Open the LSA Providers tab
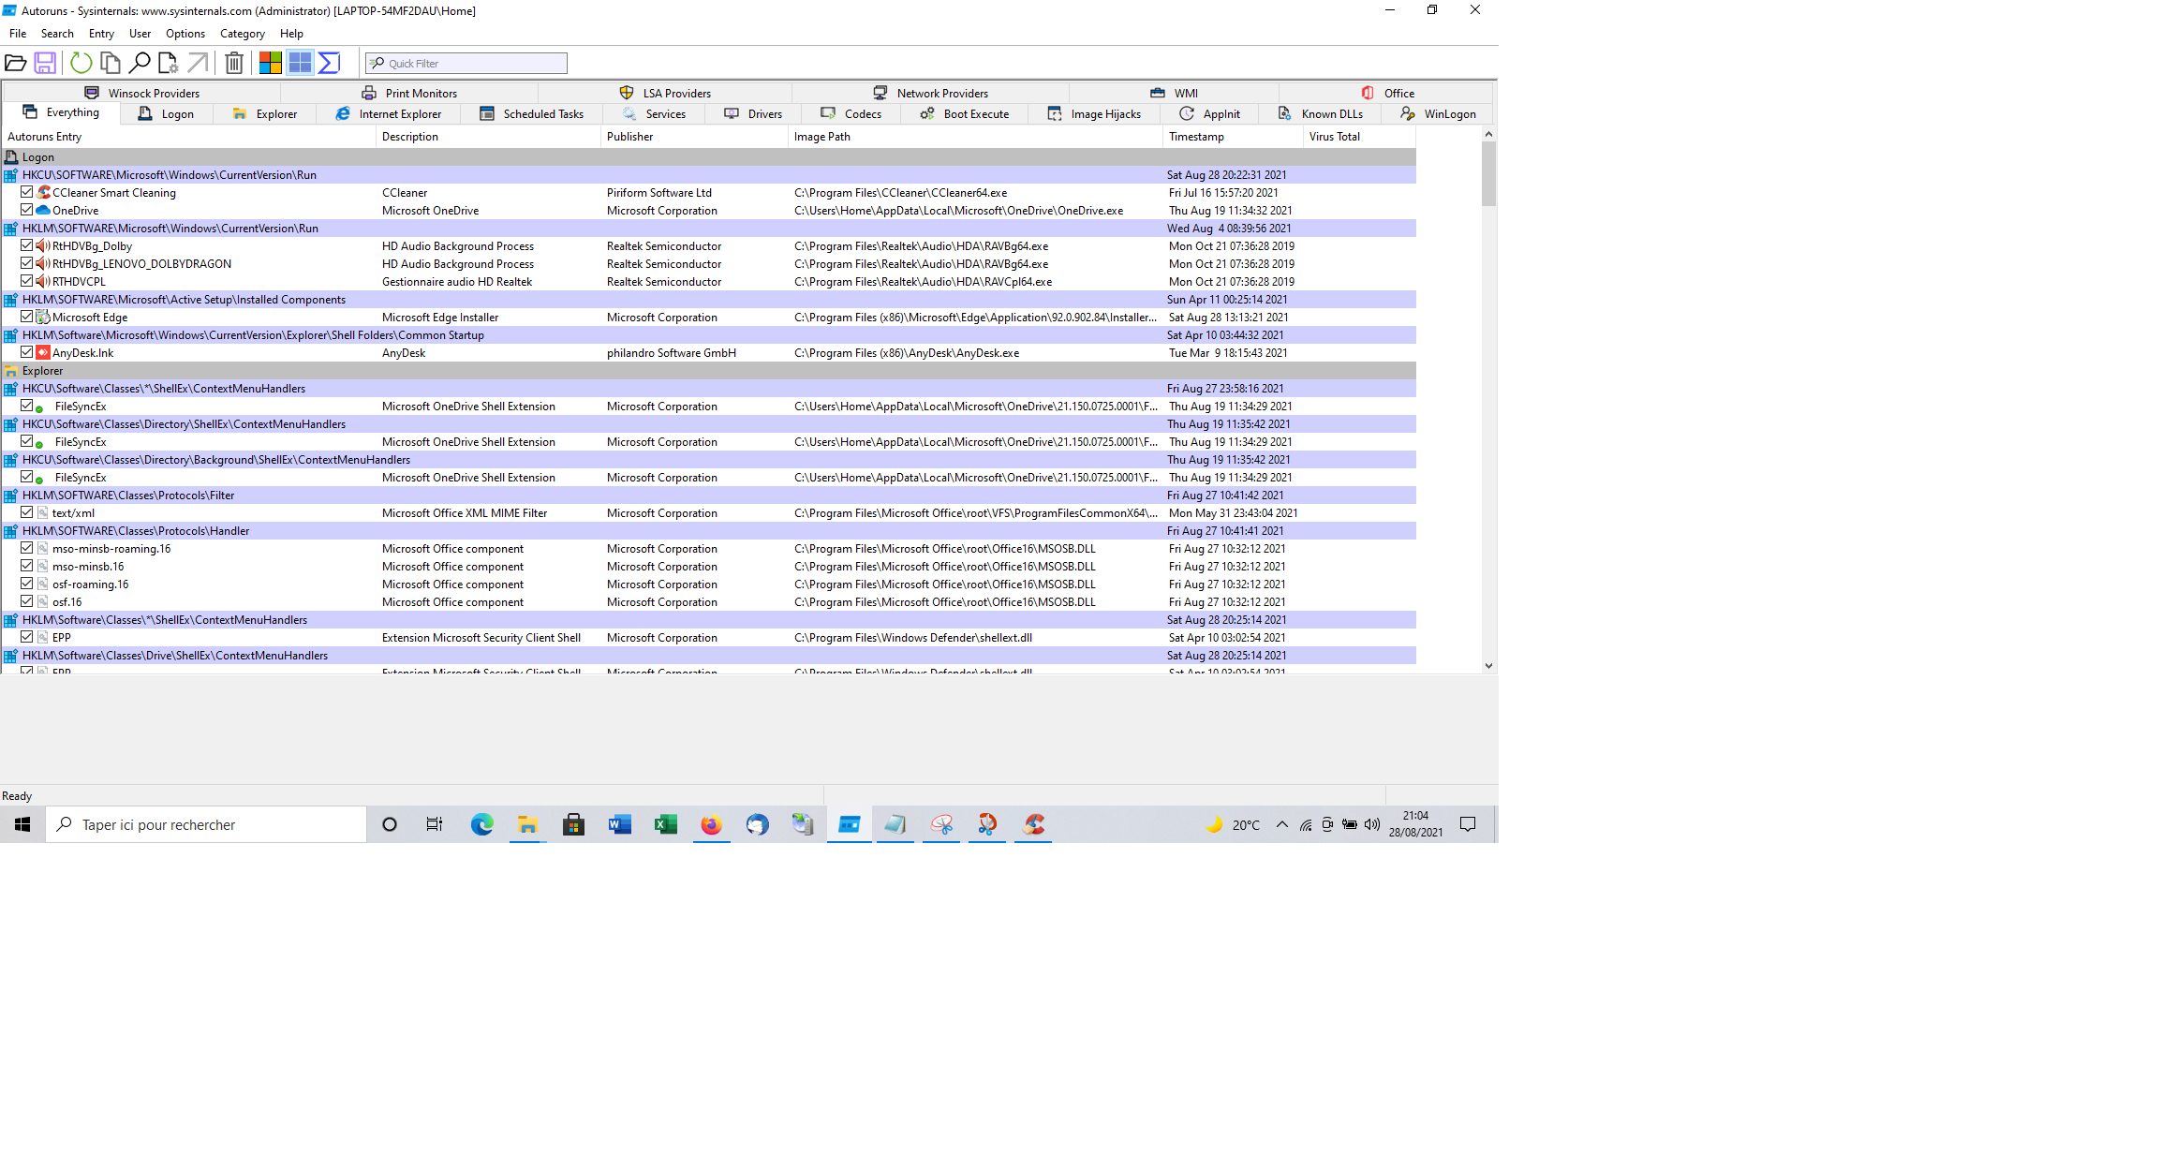 [x=665, y=93]
